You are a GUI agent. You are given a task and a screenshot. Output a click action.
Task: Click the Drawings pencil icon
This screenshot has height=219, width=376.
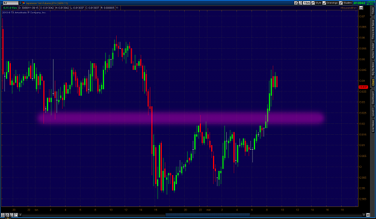click(324, 3)
